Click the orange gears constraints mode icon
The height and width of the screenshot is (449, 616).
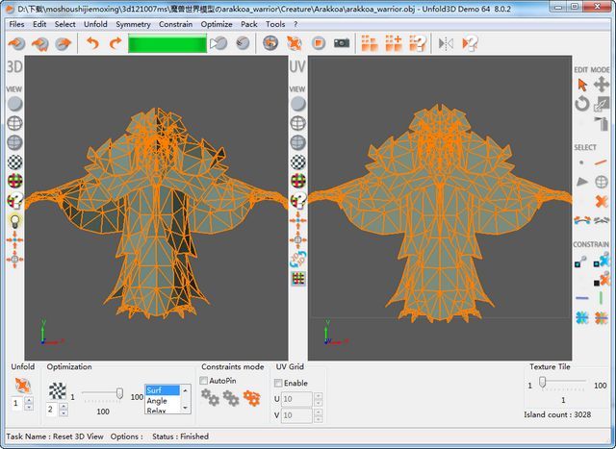251,398
